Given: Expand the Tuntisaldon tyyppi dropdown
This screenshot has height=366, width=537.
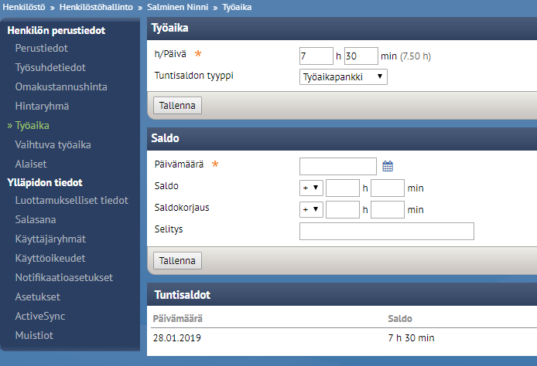Looking at the screenshot, I should [343, 77].
